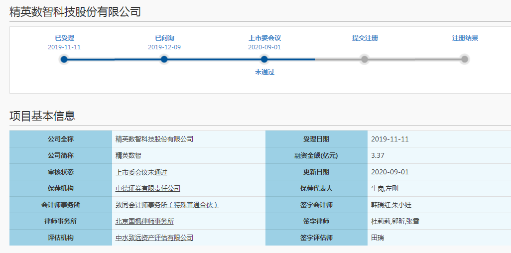This screenshot has width=511, height=253.
Task: Click the 律师事务所 header cell
Action: point(61,221)
